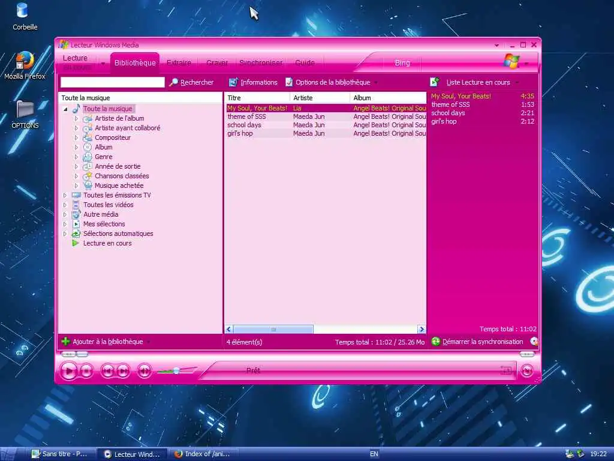
Task: Select the Musique achetée icon
Action: (88, 185)
